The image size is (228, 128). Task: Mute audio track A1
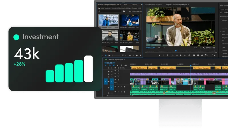pos(118,87)
